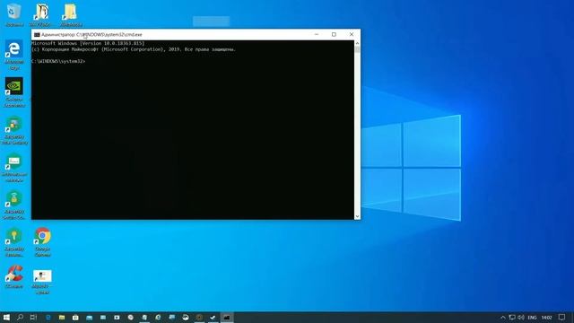Open the yellow folder desktop icon
Image resolution: width=574 pixels, height=323 pixels.
pyautogui.click(x=70, y=14)
